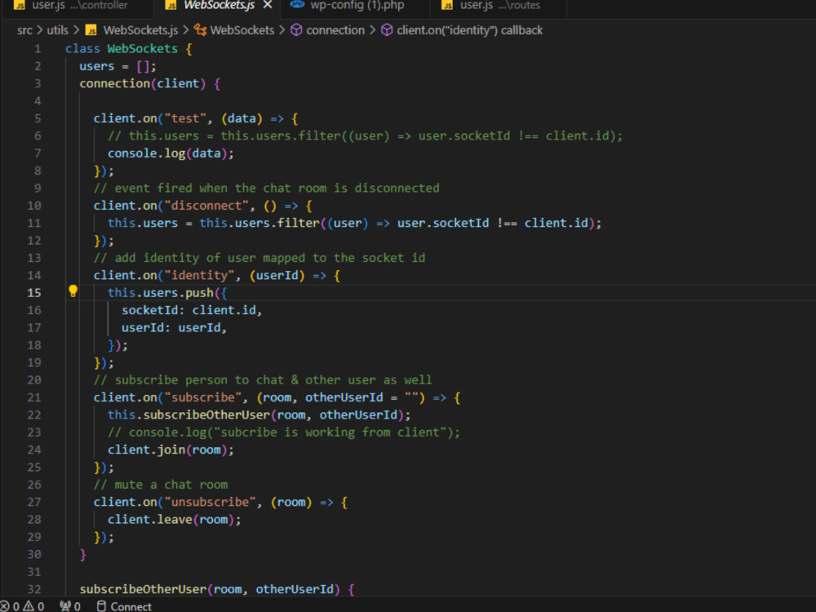Click the JS file icon in breadcrumb
816x612 pixels.
click(91, 31)
